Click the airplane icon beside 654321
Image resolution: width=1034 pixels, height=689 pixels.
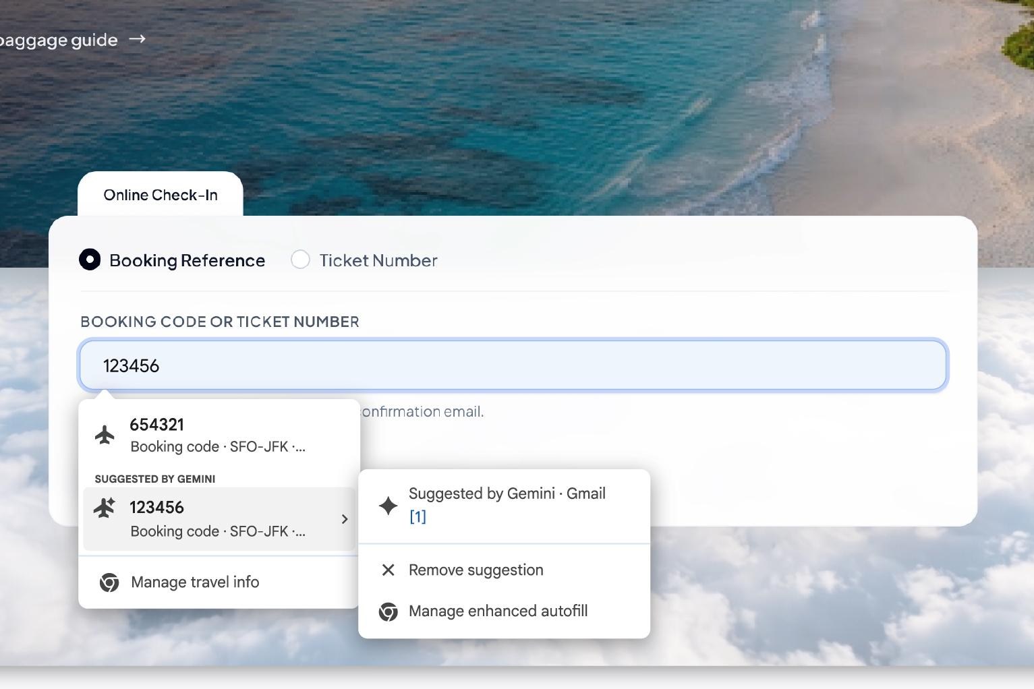coord(105,435)
